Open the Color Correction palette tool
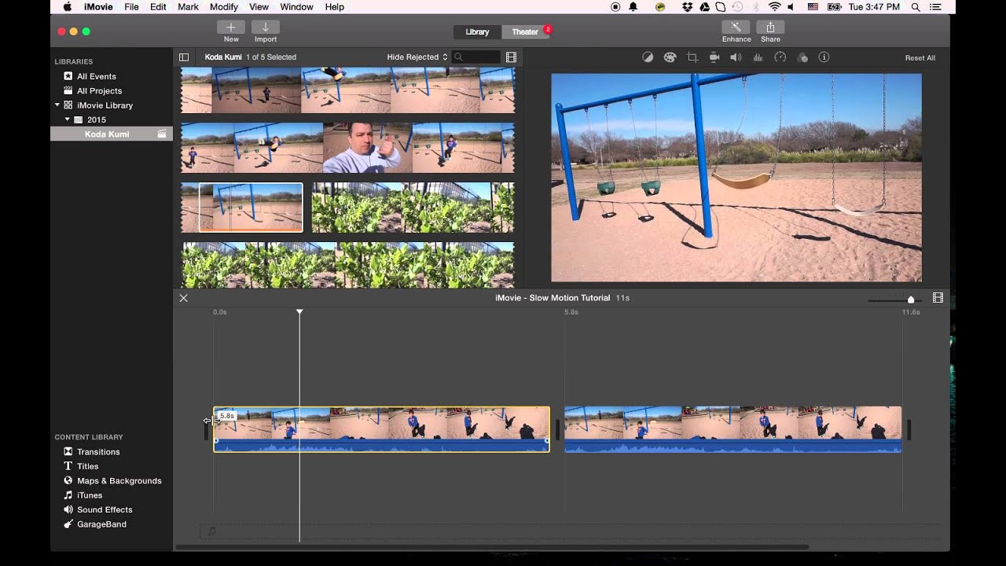The image size is (1006, 566). pyautogui.click(x=670, y=57)
